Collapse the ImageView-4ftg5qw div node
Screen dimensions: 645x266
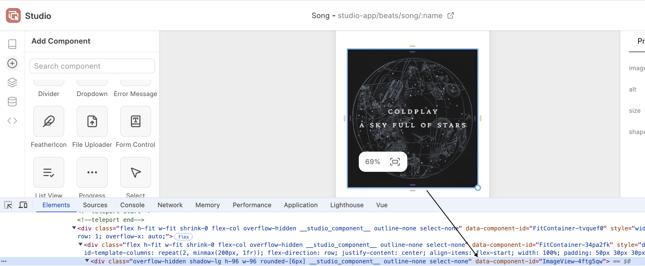[87, 261]
